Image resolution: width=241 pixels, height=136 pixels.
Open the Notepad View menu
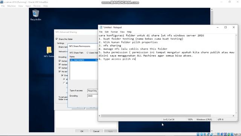pos(122,32)
